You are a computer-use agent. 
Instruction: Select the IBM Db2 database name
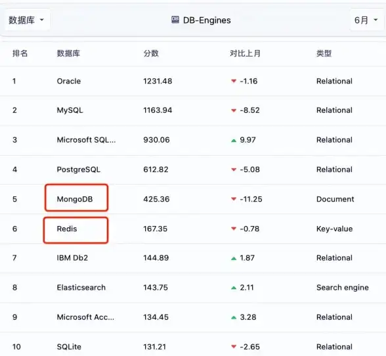pos(72,257)
